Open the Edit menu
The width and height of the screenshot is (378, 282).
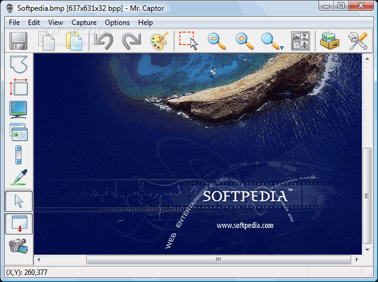coord(34,23)
